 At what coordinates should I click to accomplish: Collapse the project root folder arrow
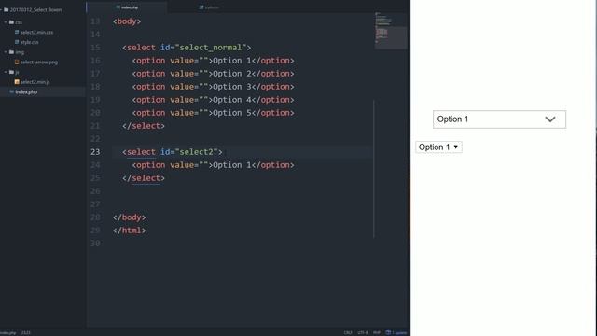[x=1, y=10]
